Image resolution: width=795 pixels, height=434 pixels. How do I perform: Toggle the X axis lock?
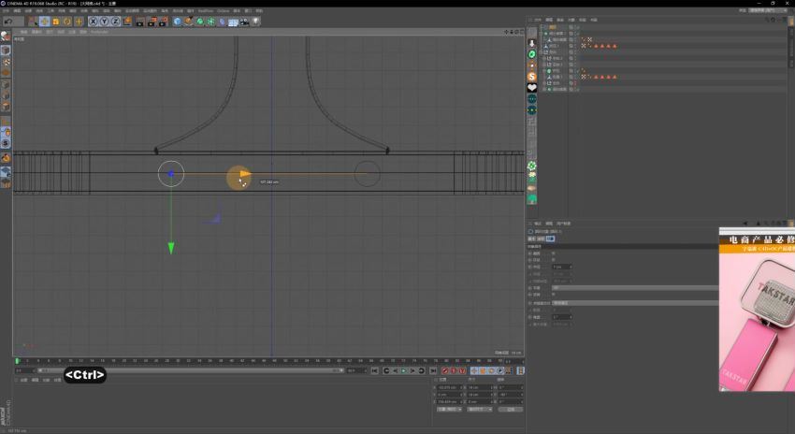93,22
